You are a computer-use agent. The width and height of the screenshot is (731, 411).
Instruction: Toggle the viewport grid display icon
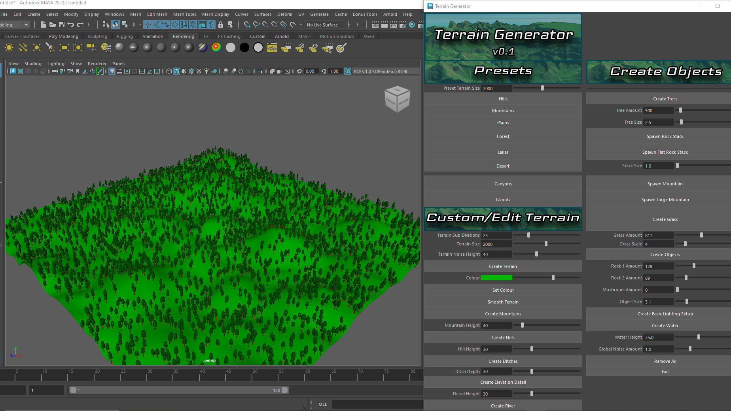tap(112, 71)
